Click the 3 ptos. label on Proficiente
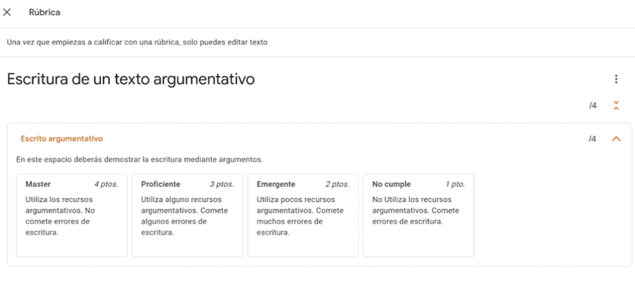The height and width of the screenshot is (295, 635). point(221,184)
